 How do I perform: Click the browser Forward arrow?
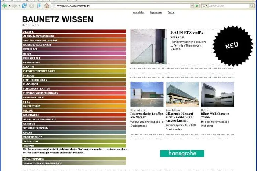[14, 6]
